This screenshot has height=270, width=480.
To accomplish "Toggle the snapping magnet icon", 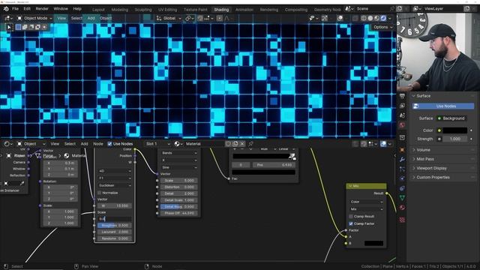I will 200,18.
